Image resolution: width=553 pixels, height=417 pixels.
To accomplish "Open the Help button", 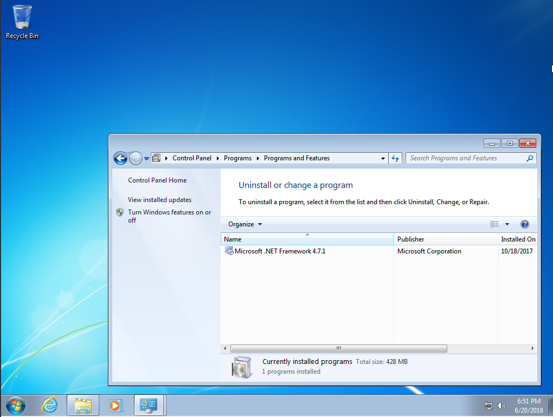I will click(525, 224).
